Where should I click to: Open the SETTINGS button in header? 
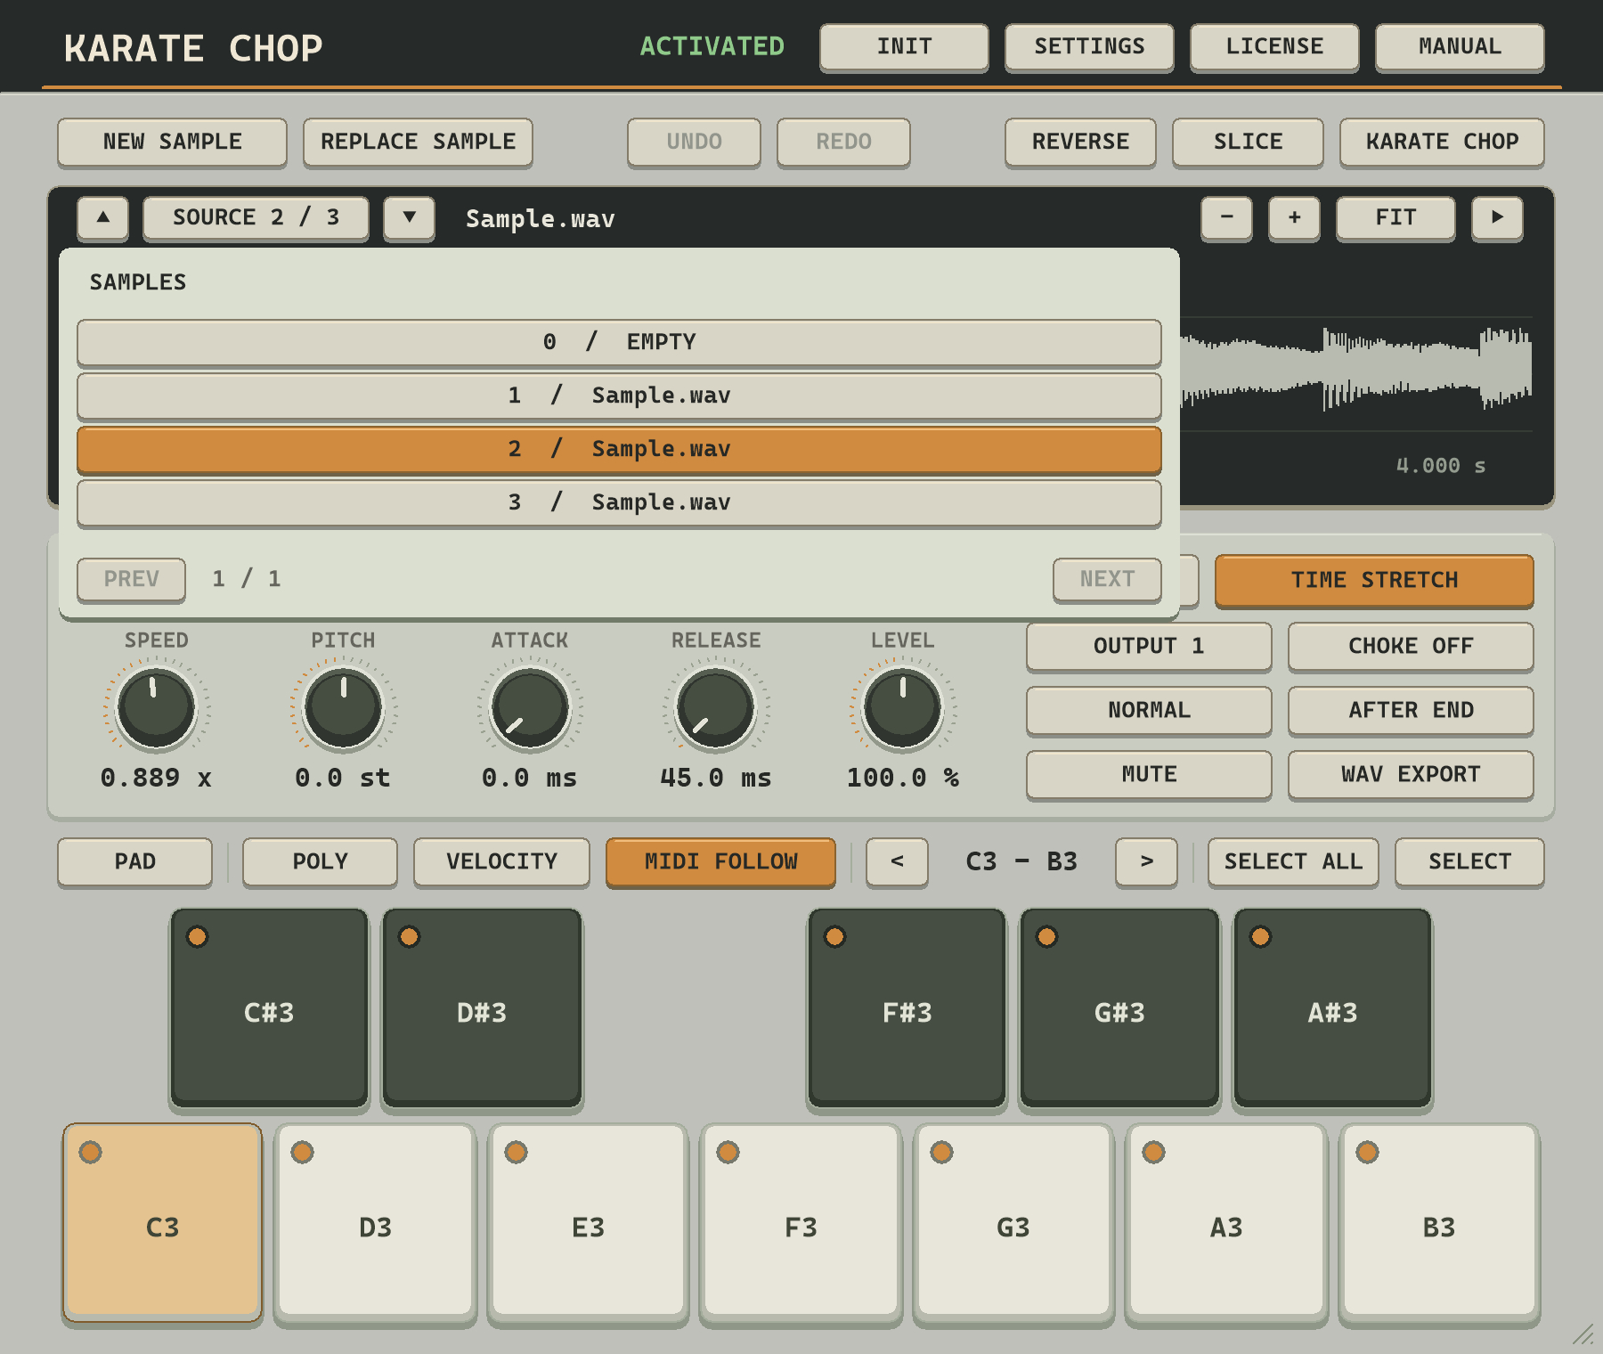point(1089,46)
